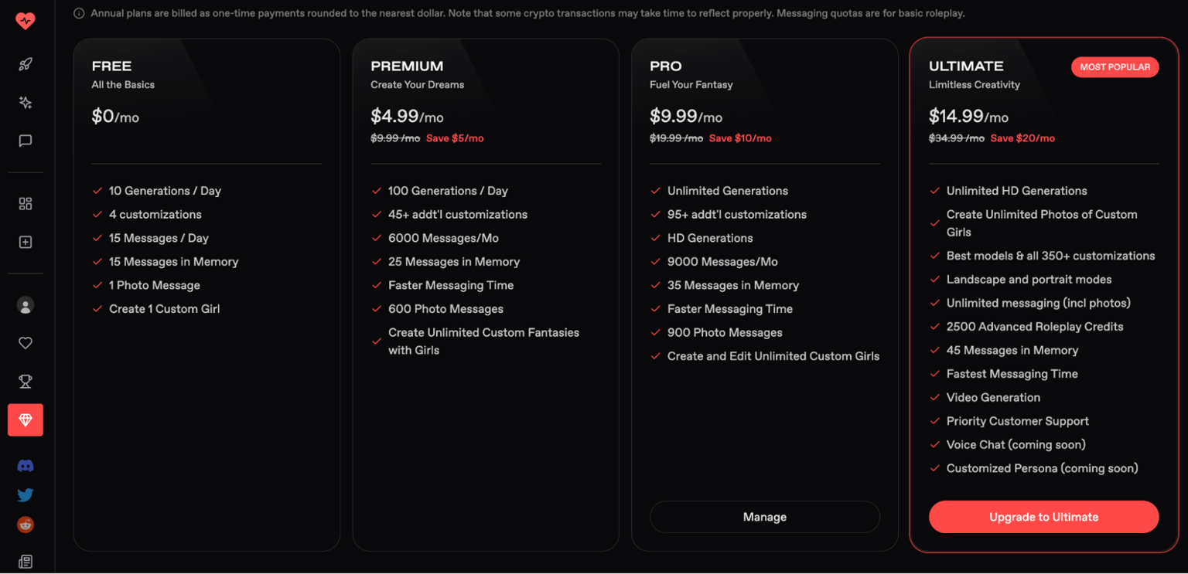Open the Reddit icon in sidebar
Viewport: 1188px width, 574px height.
click(x=26, y=525)
